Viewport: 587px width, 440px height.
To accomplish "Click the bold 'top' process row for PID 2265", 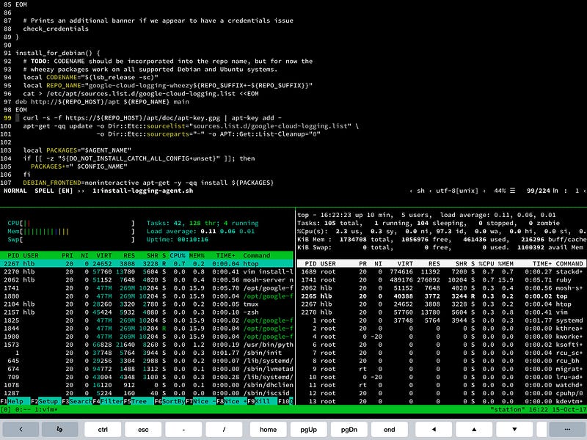I will (x=442, y=296).
